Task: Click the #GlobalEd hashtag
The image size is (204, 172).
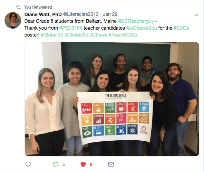Action: click(52, 35)
